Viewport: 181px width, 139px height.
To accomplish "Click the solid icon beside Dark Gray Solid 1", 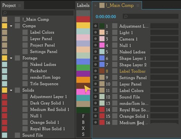I will pyautogui.click(x=25, y=103).
